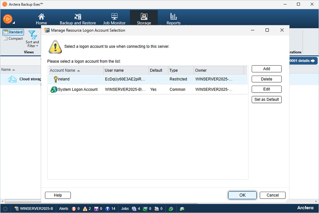Click the informational alerts icon showing 14
319x213 pixels.
coord(107,209)
